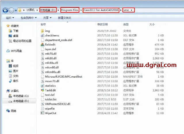The height and width of the screenshot is (134, 184).
Task: Open the 包含到库中 dropdown menu
Action: [x=29, y=18]
